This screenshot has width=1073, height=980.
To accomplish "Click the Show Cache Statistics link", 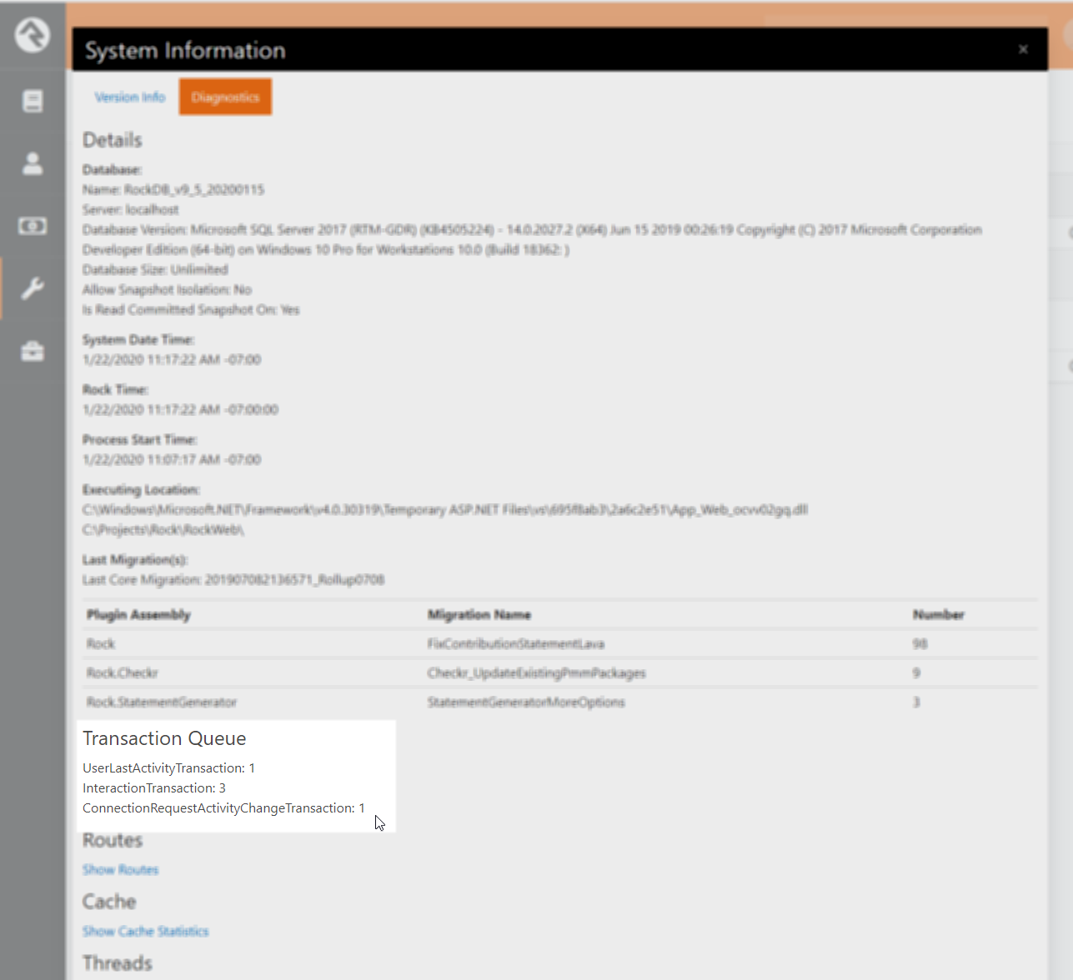I will [145, 931].
